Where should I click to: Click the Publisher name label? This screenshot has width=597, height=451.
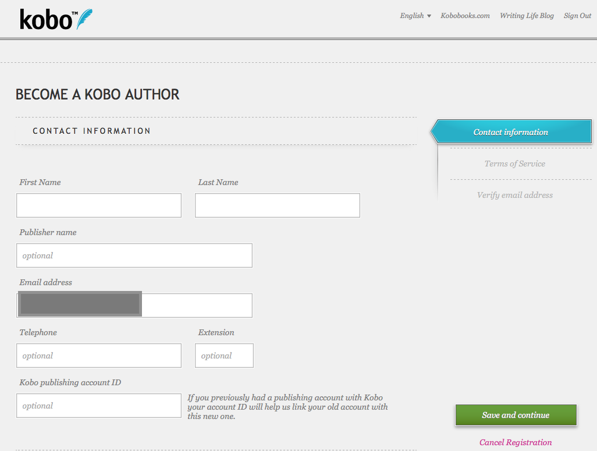[48, 232]
